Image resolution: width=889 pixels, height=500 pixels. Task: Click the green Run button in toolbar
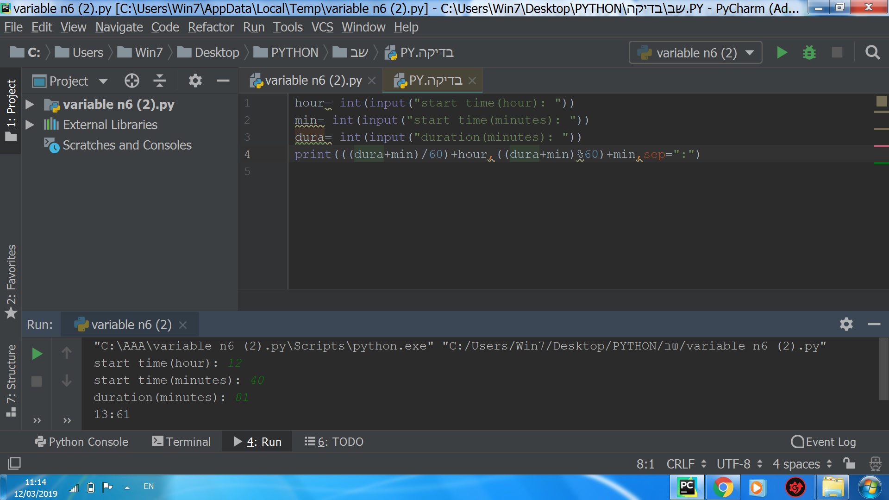pyautogui.click(x=782, y=53)
